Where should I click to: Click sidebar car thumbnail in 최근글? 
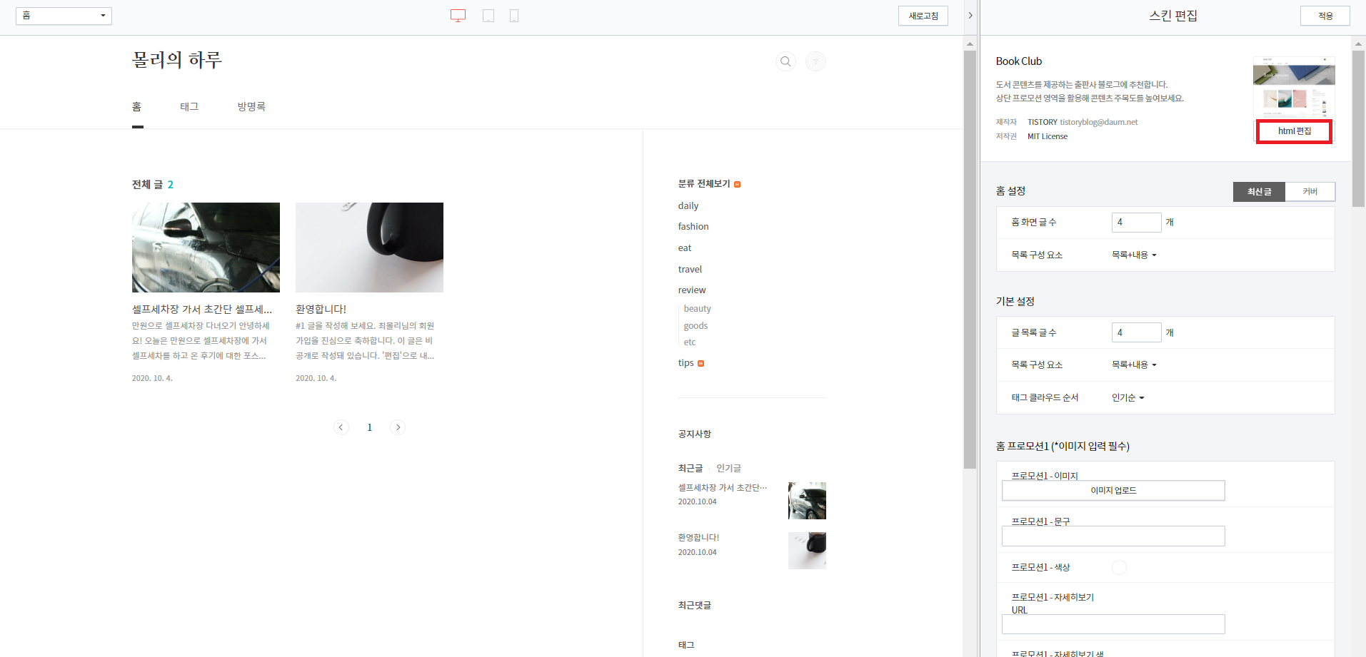click(807, 501)
